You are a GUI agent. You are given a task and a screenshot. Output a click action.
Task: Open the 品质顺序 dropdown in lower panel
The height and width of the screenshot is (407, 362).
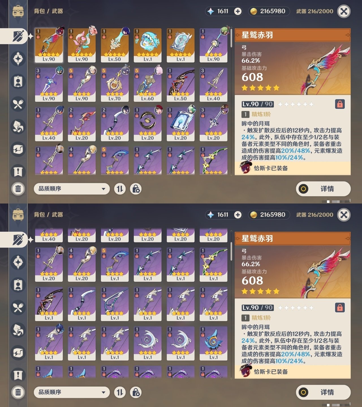[x=72, y=392]
